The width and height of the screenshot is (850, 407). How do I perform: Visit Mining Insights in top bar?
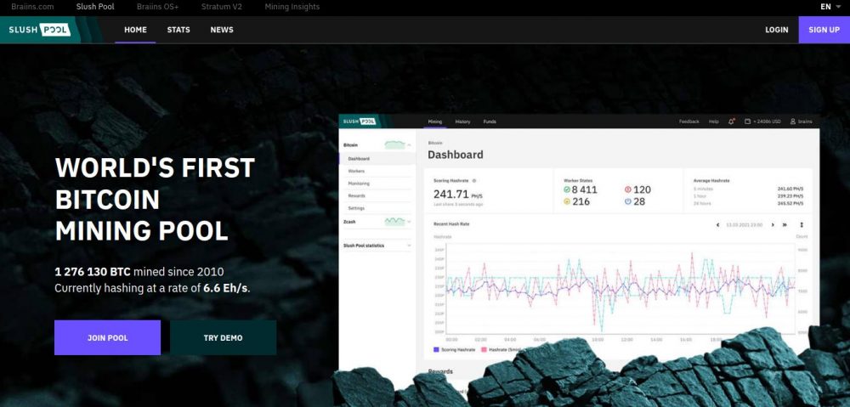point(292,7)
